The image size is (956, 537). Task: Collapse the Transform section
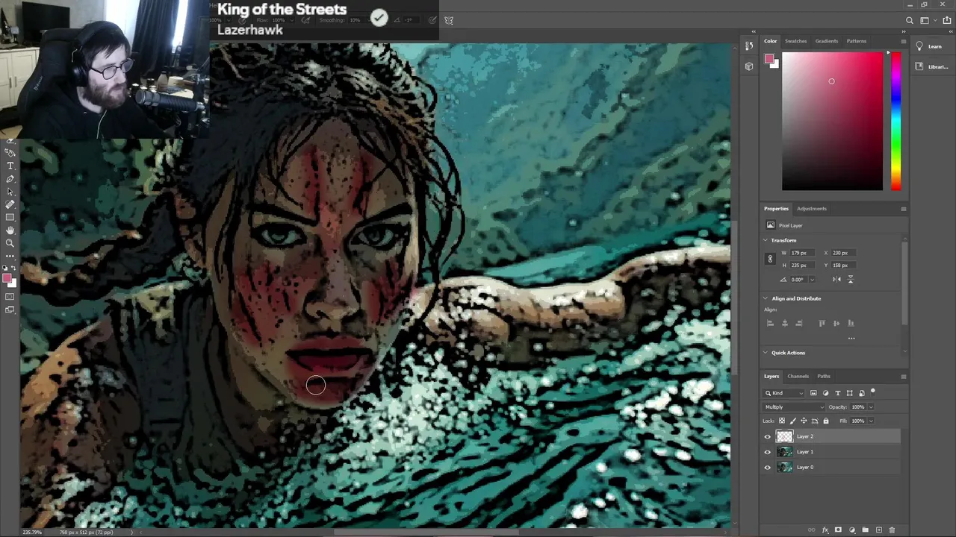(x=766, y=240)
